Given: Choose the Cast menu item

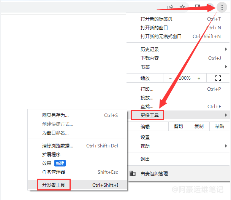Looking at the screenshot, I should 178,98.
